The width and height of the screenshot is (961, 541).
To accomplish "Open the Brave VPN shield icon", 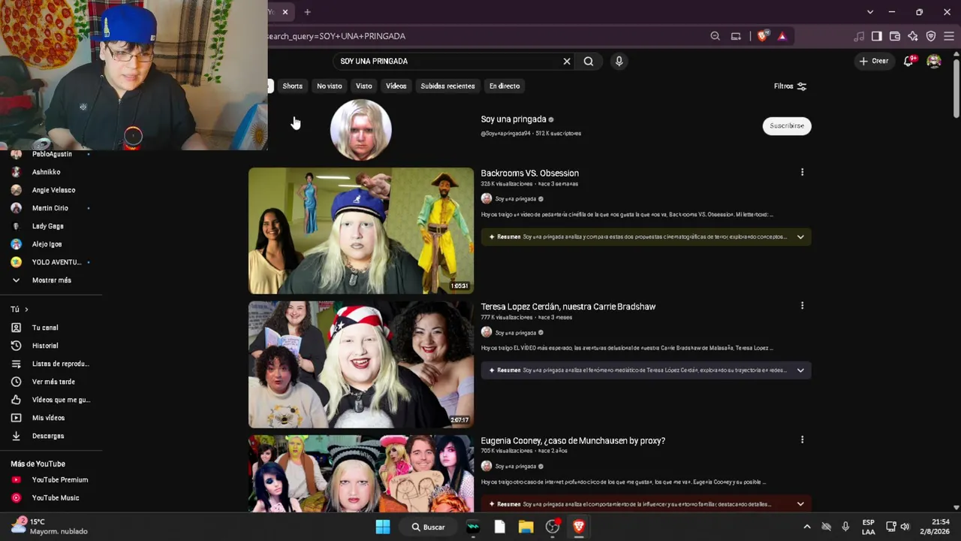I will 931,36.
